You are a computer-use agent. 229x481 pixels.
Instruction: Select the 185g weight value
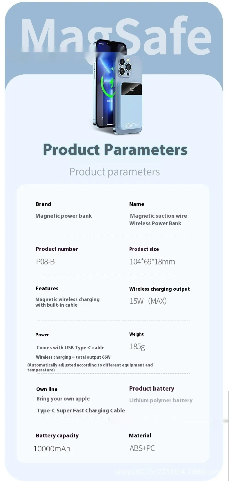[x=137, y=346]
